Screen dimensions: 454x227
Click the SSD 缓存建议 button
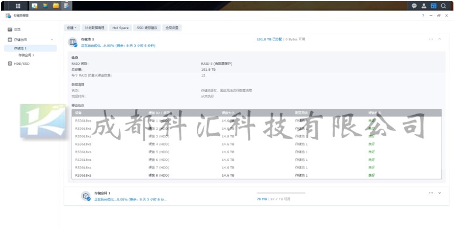click(x=147, y=28)
